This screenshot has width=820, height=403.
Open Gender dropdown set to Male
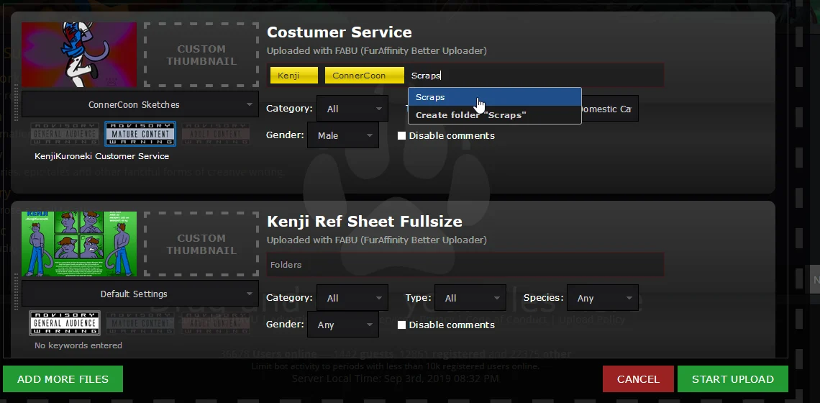pyautogui.click(x=343, y=135)
